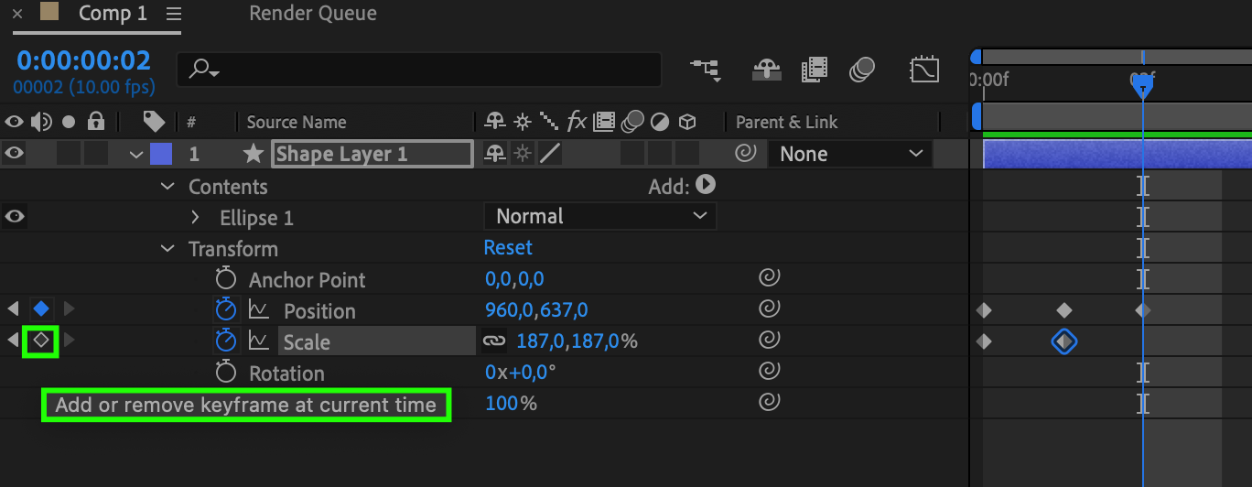This screenshot has height=487, width=1252.
Task: Toggle visibility of Ellipse 1
Action: pyautogui.click(x=14, y=217)
